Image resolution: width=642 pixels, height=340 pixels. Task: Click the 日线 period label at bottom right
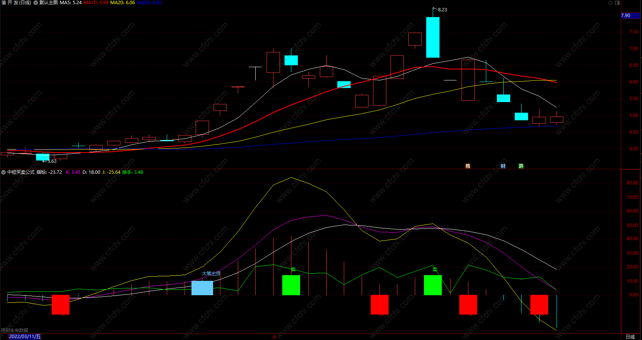click(630, 337)
